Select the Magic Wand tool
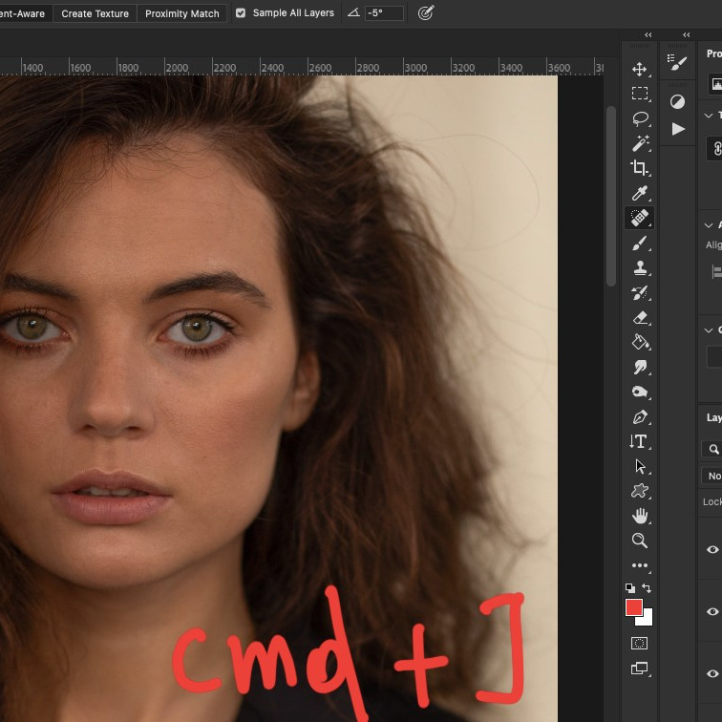This screenshot has width=722, height=722. coord(639,143)
